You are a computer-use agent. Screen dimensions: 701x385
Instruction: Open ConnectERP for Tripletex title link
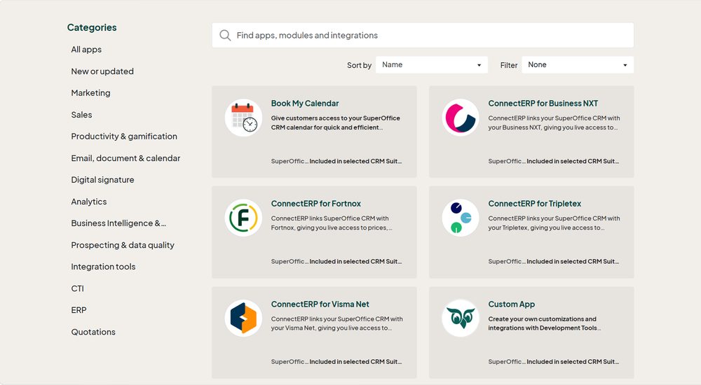(x=535, y=204)
